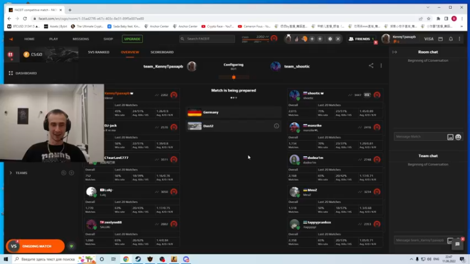Focus the team chat message input
The width and height of the screenshot is (470, 264).
tap(419, 241)
